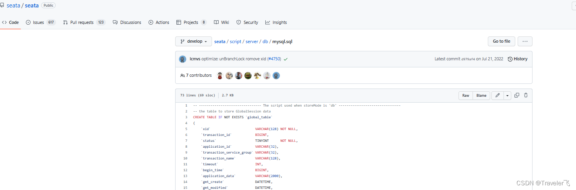This screenshot has height=190, width=576.
Task: Navigate to db folder in breadcrumb
Action: coord(265,41)
